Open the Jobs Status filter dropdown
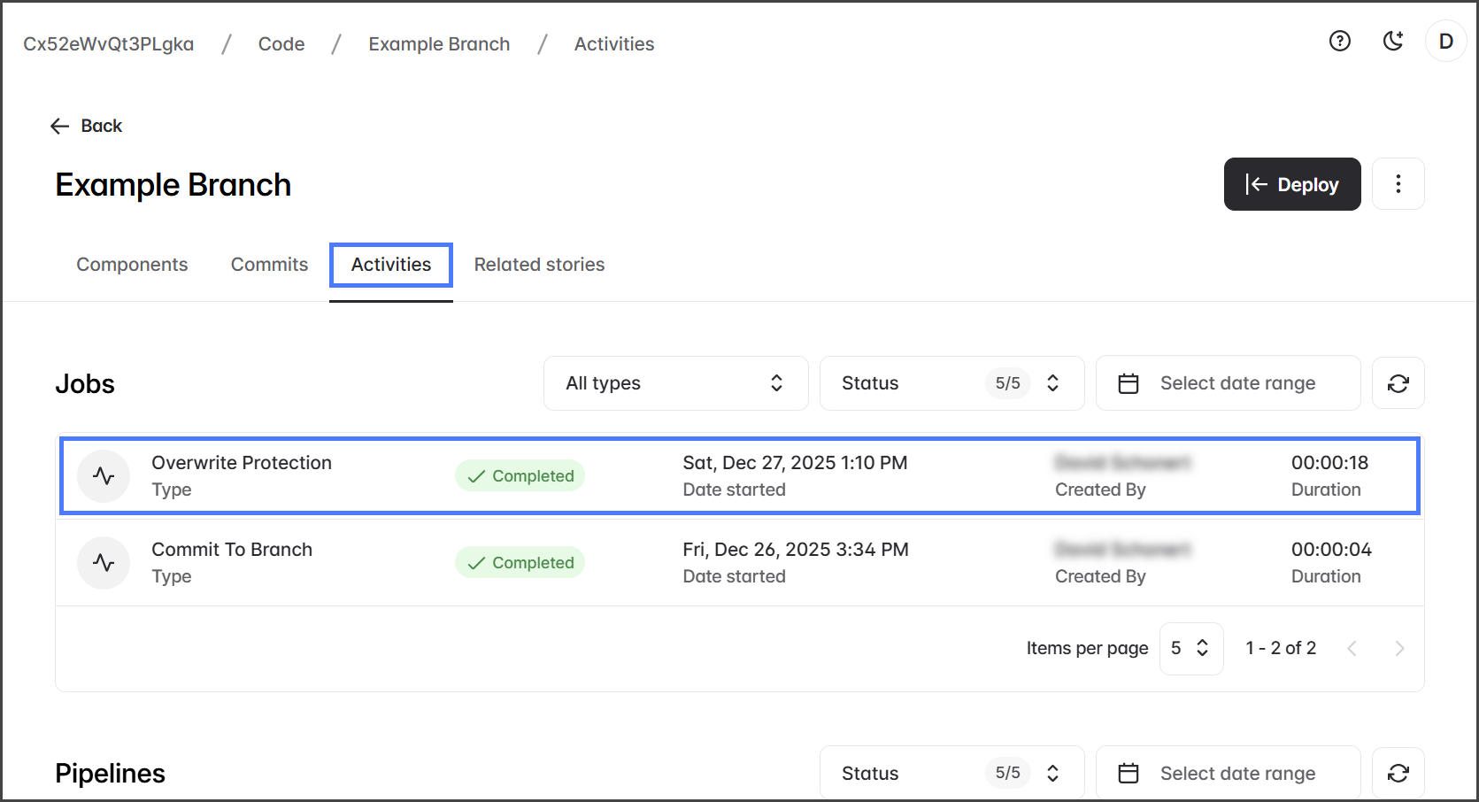Viewport: 1479px width, 802px height. click(951, 383)
